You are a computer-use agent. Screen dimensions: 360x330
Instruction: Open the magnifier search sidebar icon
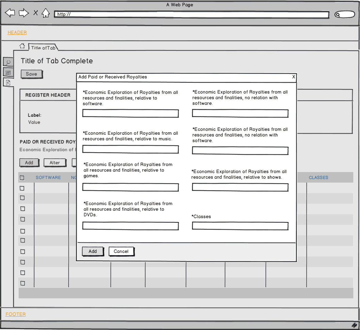8,62
